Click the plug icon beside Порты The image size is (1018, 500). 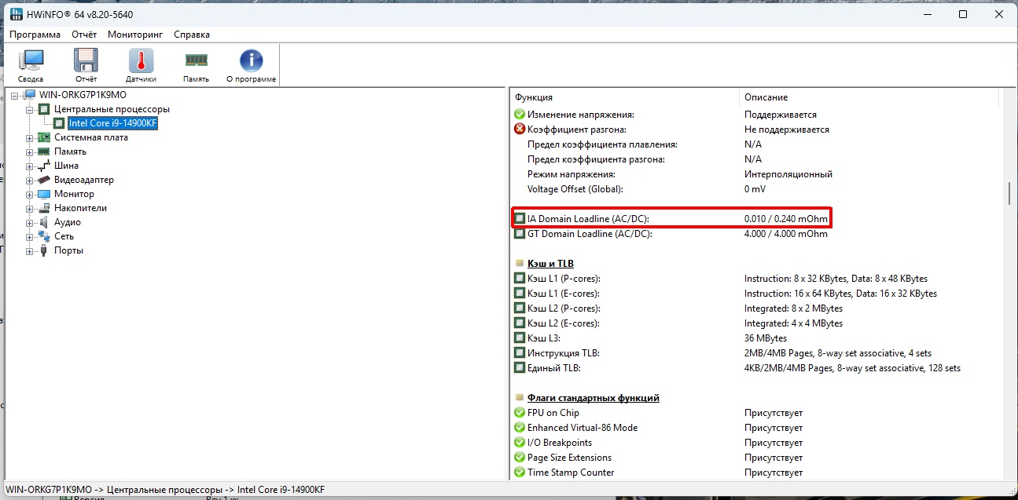point(44,250)
